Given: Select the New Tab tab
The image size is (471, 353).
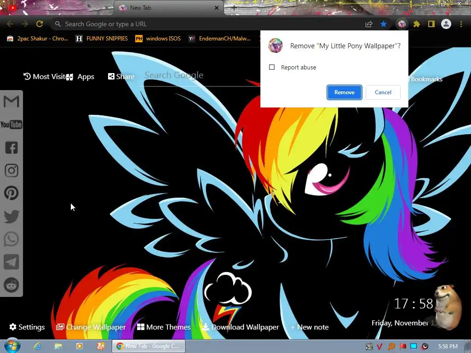Looking at the screenshot, I should 168,8.
